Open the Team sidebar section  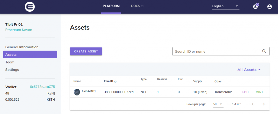[10, 62]
